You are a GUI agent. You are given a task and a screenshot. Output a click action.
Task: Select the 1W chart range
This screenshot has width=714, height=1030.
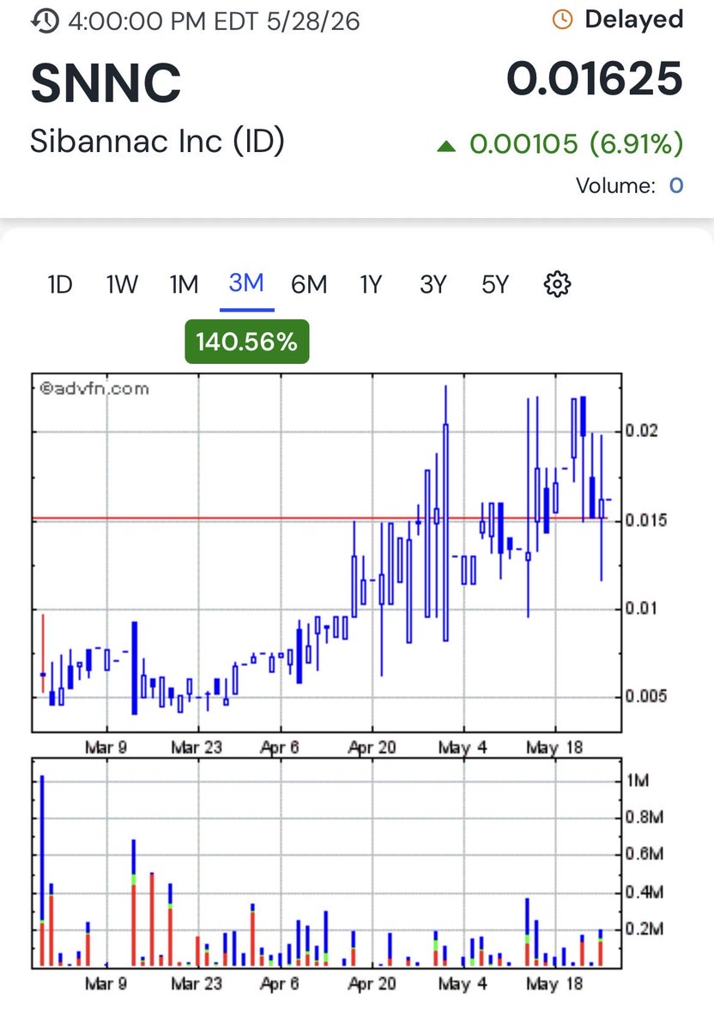121,284
